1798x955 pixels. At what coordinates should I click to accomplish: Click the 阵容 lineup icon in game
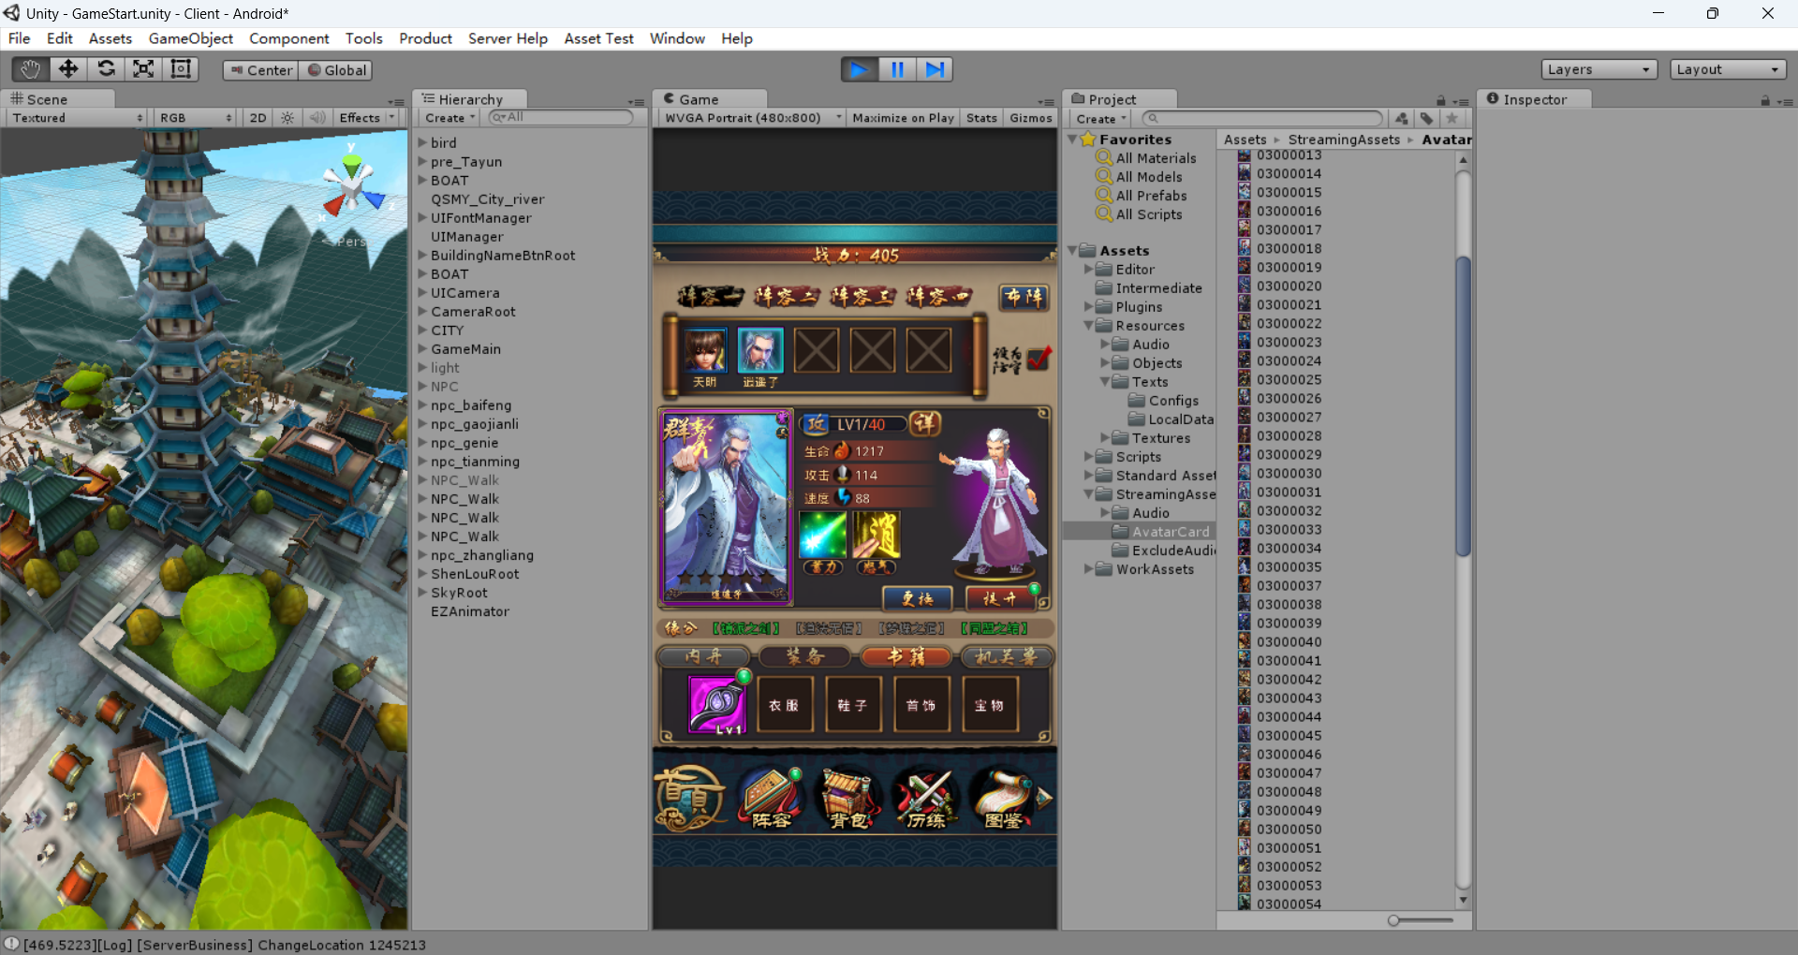[x=772, y=798]
